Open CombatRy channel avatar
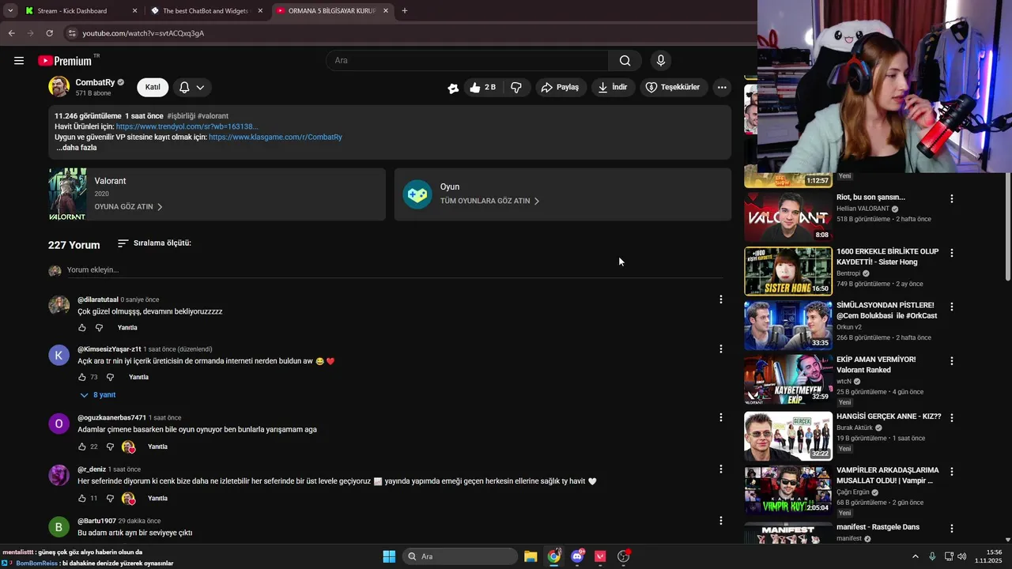1012x569 pixels. tap(59, 87)
